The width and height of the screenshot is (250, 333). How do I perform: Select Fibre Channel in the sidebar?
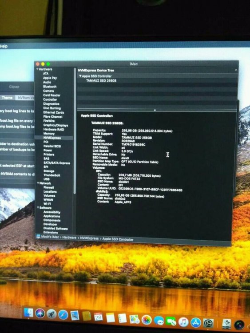pos(53,117)
